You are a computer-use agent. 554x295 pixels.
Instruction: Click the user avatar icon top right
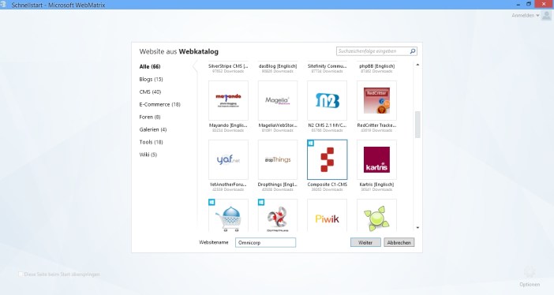click(546, 16)
